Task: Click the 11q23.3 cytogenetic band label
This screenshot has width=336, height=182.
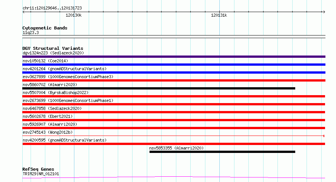Action: [31, 33]
